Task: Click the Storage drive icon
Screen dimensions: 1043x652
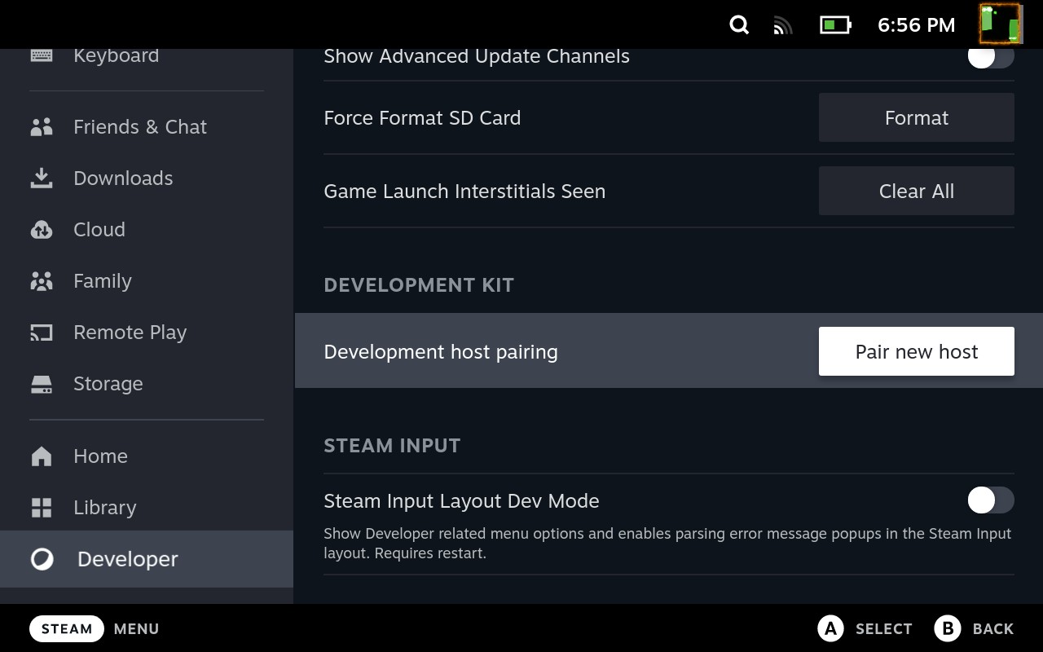Action: point(42,383)
